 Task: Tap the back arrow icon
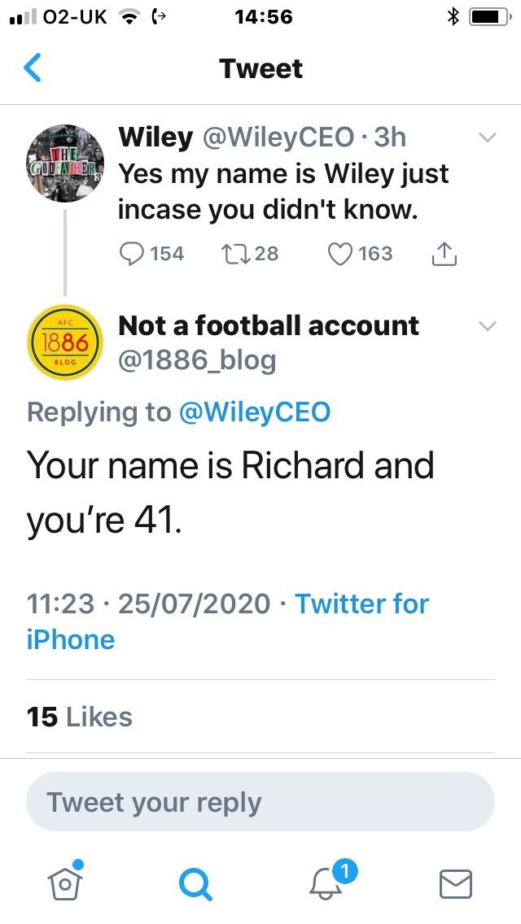pyautogui.click(x=33, y=68)
